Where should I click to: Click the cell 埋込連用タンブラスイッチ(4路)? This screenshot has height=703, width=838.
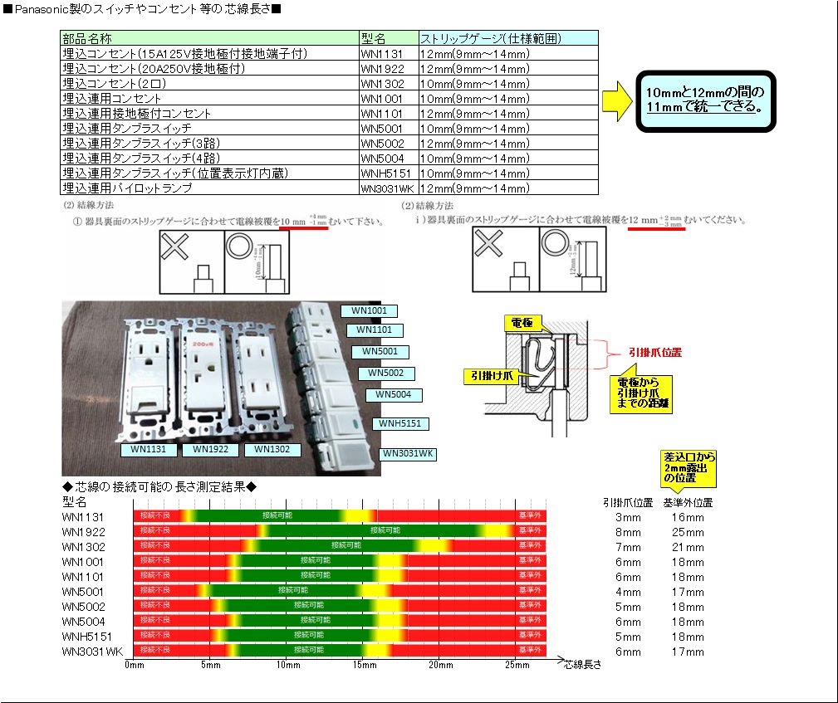click(209, 158)
